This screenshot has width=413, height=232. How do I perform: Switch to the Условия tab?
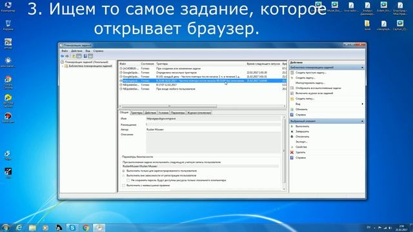163,113
